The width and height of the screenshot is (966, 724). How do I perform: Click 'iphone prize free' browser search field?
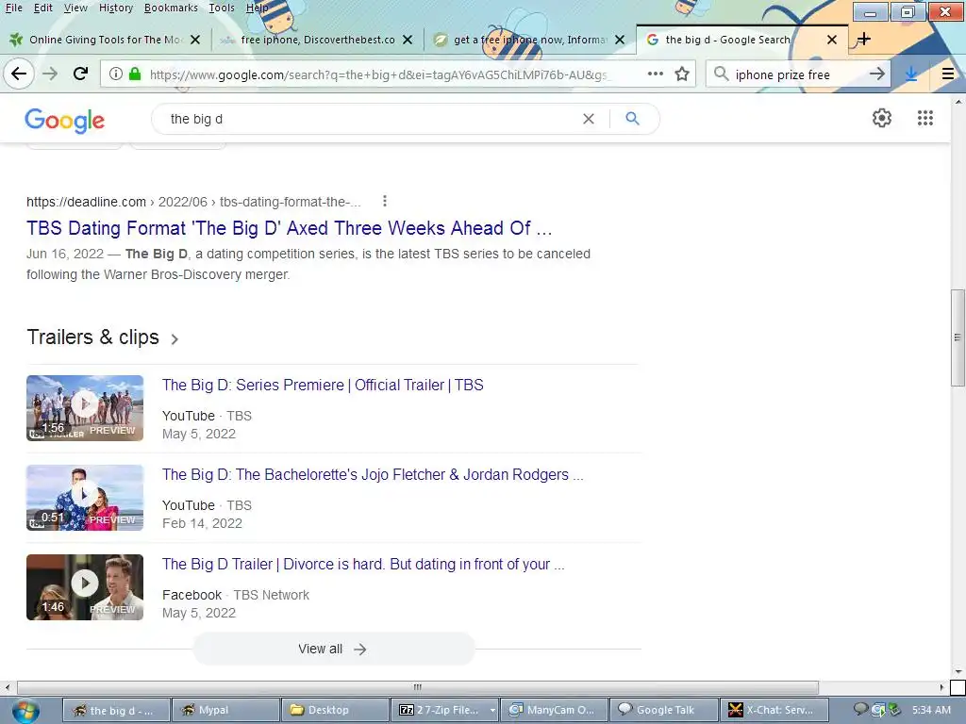coord(798,74)
